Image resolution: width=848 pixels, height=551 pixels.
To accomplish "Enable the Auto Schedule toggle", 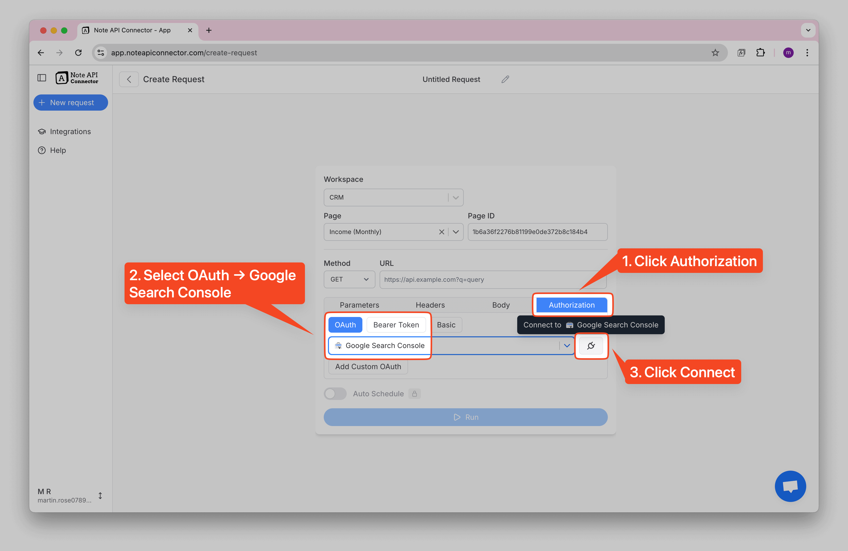I will (335, 394).
